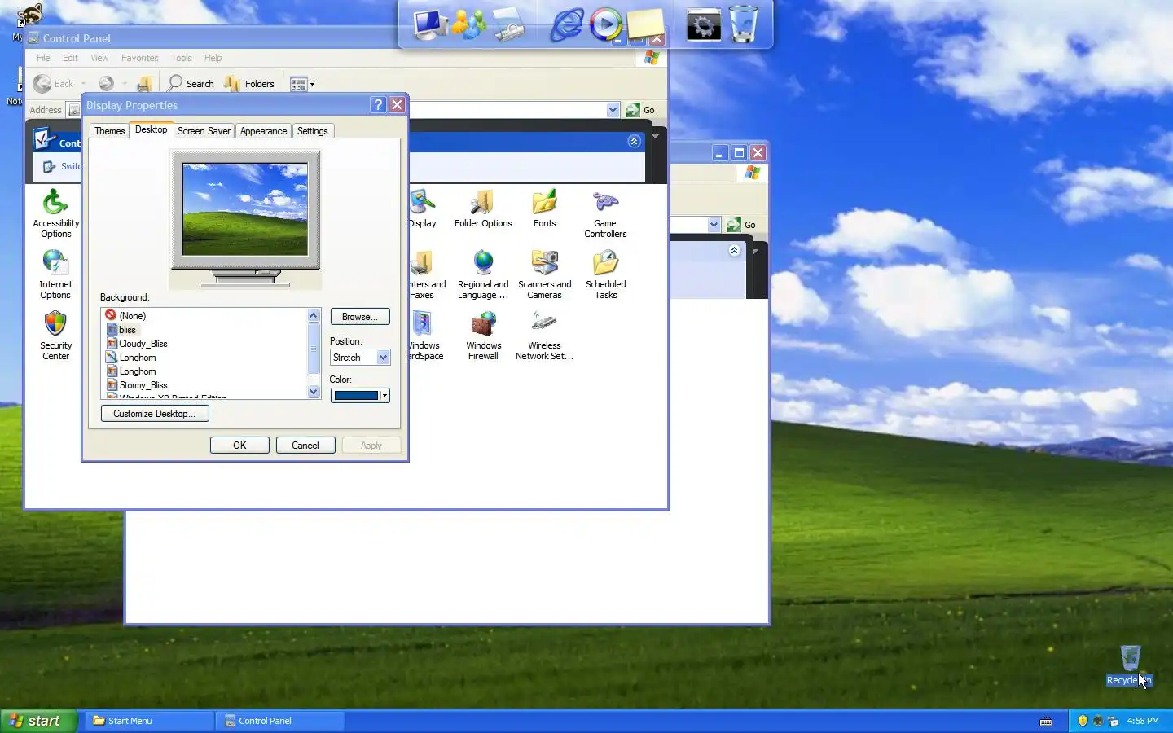The height and width of the screenshot is (733, 1173).
Task: Open Regional and Language options
Action: coord(483,274)
